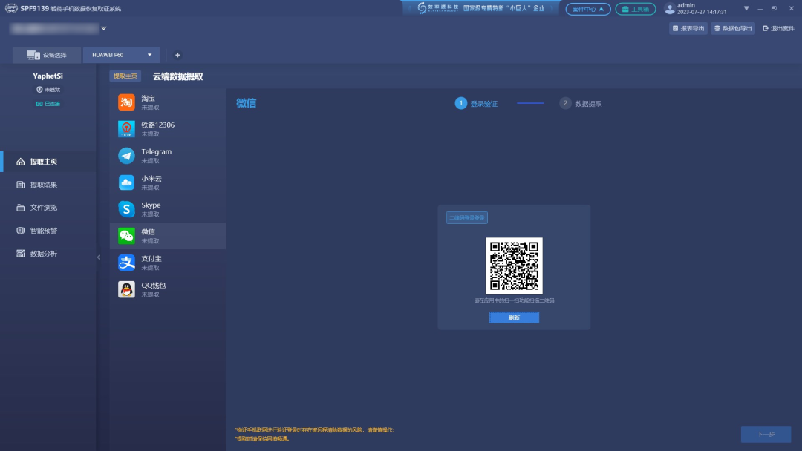The height and width of the screenshot is (451, 802).
Task: Open the 案件中心 dropdown
Action: click(587, 9)
